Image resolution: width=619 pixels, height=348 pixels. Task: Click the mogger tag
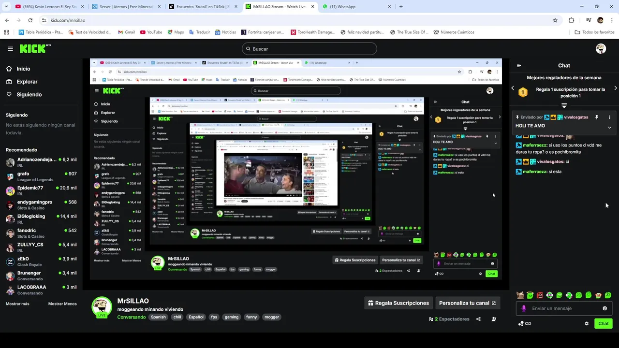(x=272, y=317)
